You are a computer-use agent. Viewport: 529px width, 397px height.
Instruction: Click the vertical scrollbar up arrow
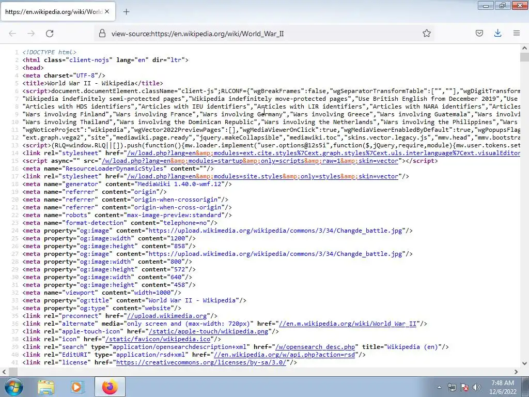pyautogui.click(x=524, y=48)
